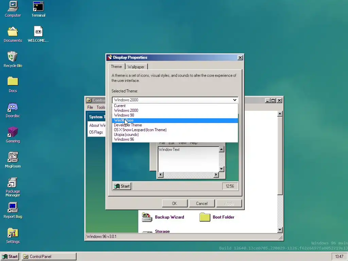Open the File menu in Control Panel
Viewport: 348px width, 261px height.
pos(90,107)
